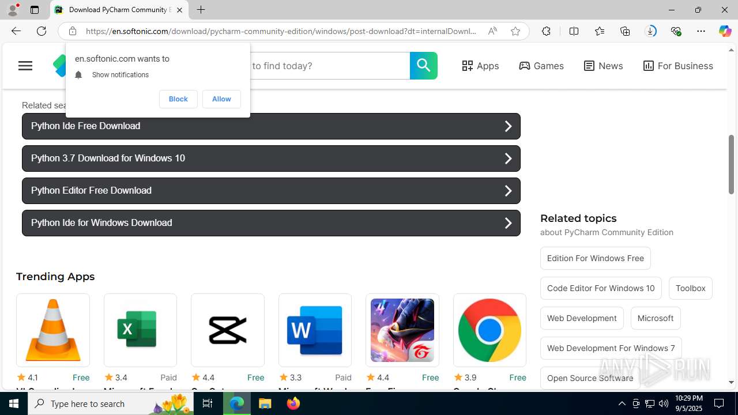Viewport: 738px width, 415px height.
Task: Focus the Softonic search field
Action: 329,66
